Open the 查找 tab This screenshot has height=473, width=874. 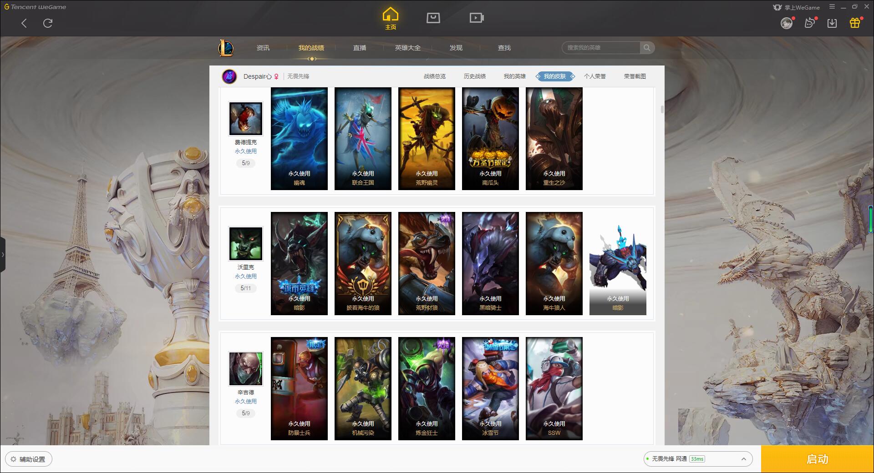(504, 48)
